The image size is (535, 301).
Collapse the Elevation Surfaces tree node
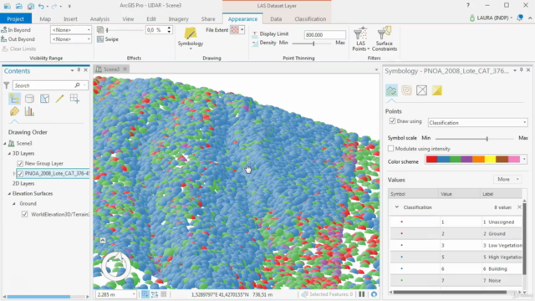point(9,193)
